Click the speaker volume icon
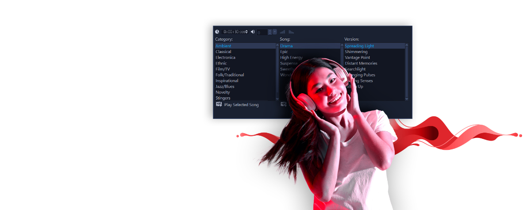 253,32
